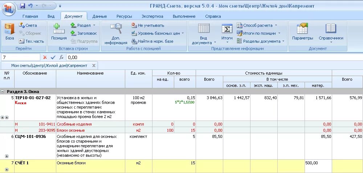Switch to Выполнение ribbon tab
This screenshot has width=363, height=173.
pos(184,16)
